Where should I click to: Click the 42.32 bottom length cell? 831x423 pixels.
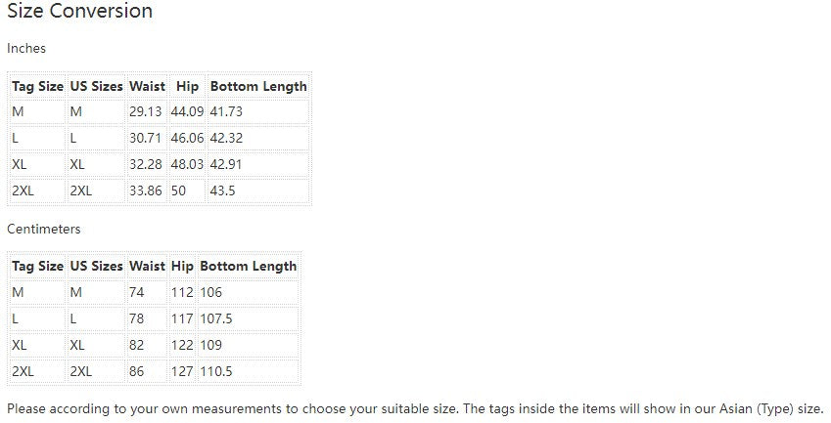click(x=226, y=138)
